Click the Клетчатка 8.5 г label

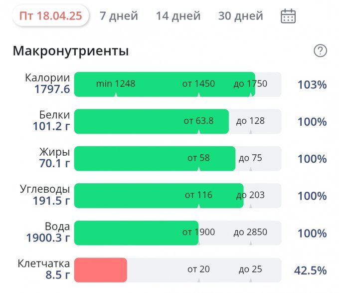click(x=49, y=270)
